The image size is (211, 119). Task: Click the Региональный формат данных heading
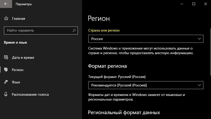(124, 112)
